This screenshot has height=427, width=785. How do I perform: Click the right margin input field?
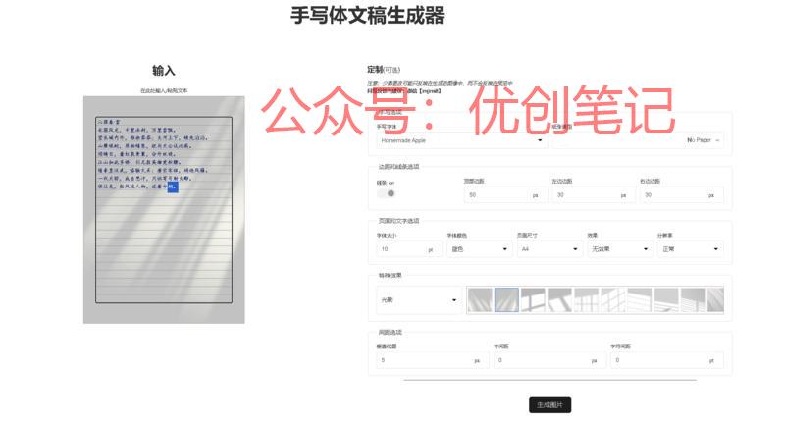(x=681, y=195)
